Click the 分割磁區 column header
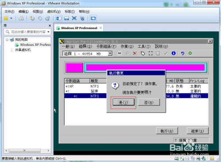 tap(77, 81)
